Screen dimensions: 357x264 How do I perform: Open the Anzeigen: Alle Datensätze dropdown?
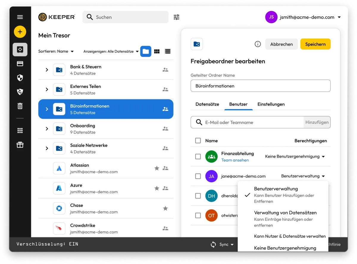tap(111, 51)
